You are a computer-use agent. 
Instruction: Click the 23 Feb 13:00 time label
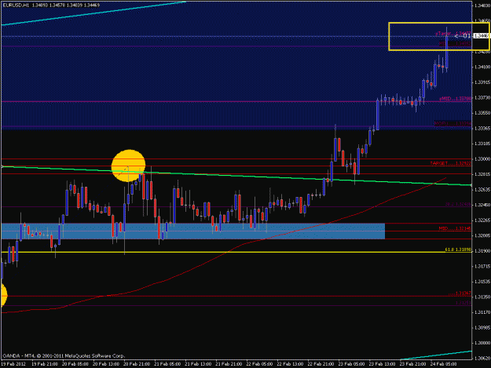tap(383, 364)
